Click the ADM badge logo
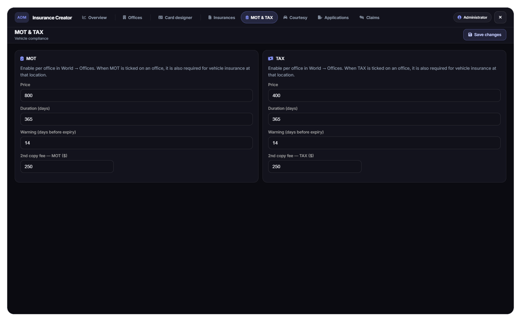 [22, 17]
